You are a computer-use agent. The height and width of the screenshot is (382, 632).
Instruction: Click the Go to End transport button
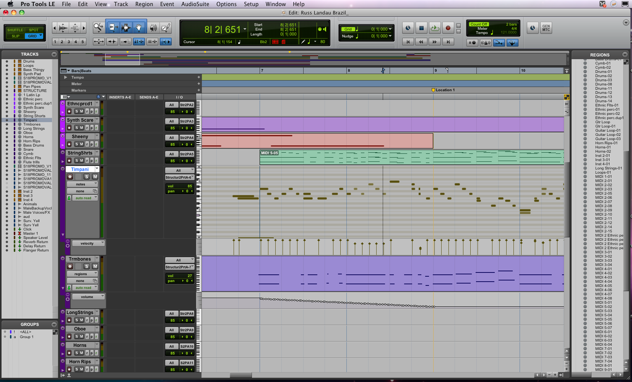tap(448, 42)
